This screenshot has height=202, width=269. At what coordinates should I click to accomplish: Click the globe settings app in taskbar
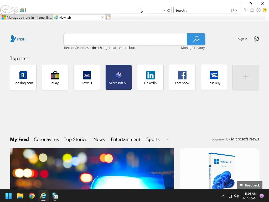(x=55, y=196)
